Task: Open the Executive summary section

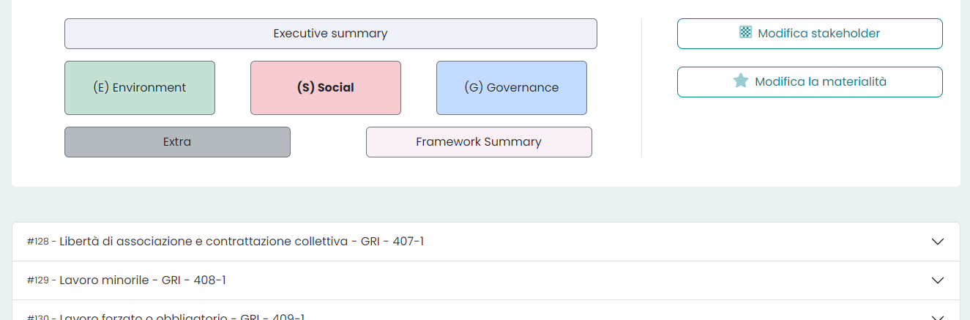Action: pyautogui.click(x=330, y=34)
